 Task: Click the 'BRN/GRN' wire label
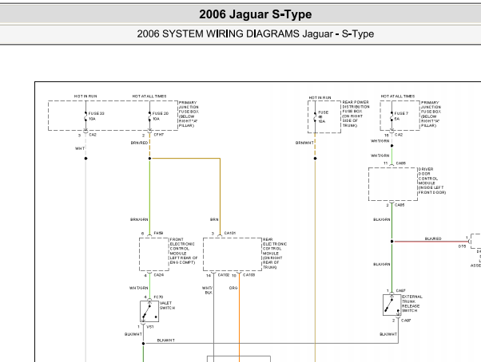139,220
